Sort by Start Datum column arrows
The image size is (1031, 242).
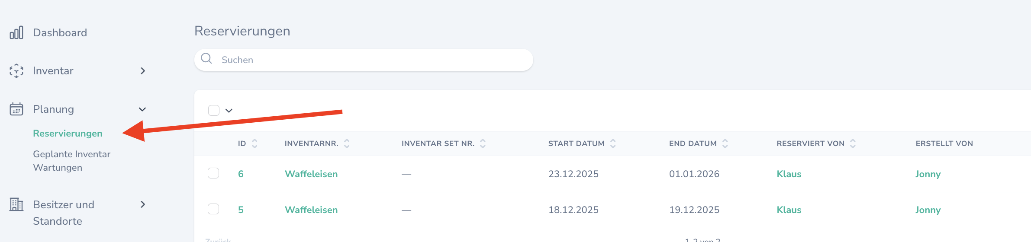pyautogui.click(x=613, y=143)
